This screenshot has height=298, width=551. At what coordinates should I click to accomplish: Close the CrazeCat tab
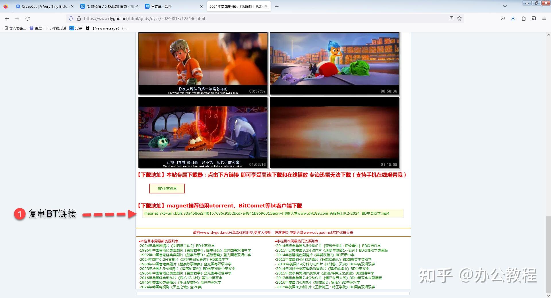(x=72, y=6)
